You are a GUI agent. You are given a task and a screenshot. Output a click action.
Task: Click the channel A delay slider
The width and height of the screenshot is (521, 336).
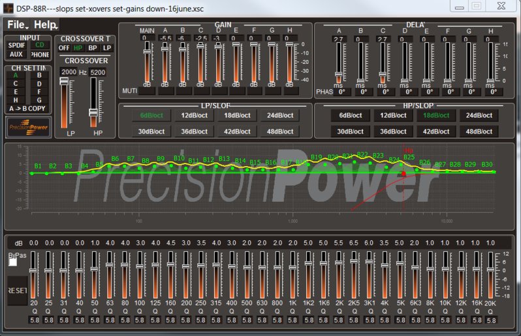pos(339,63)
